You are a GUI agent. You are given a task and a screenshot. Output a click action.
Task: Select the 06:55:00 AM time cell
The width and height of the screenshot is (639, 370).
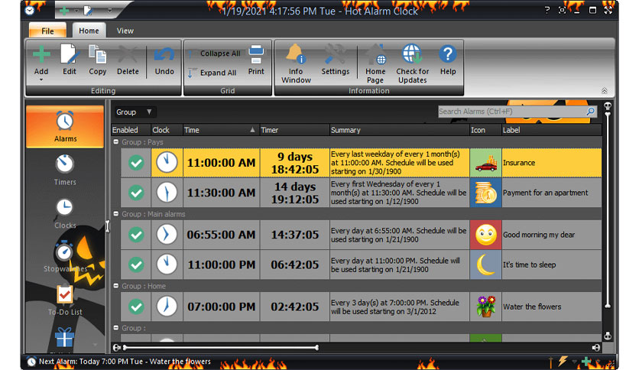222,235
